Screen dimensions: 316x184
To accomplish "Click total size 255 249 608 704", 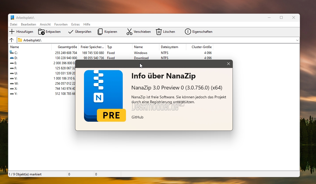I will pos(66,53).
